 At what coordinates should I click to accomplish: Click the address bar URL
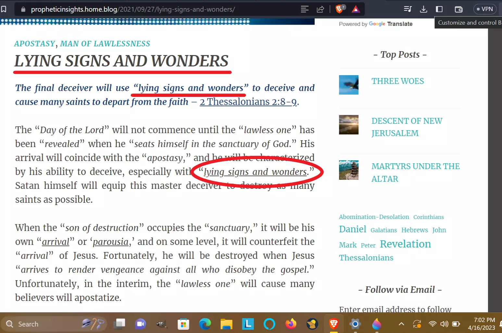click(132, 9)
